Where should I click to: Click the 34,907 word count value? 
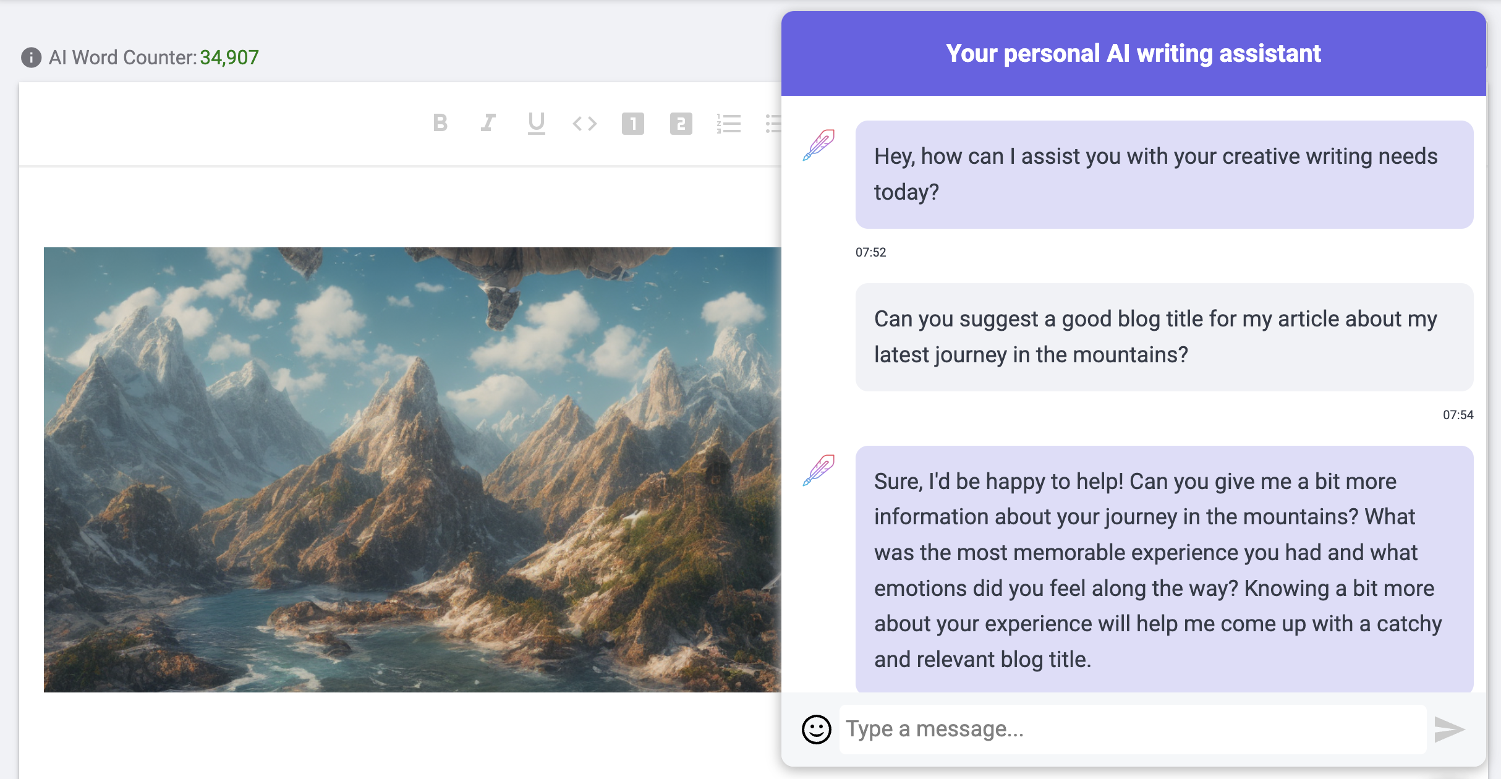click(229, 57)
